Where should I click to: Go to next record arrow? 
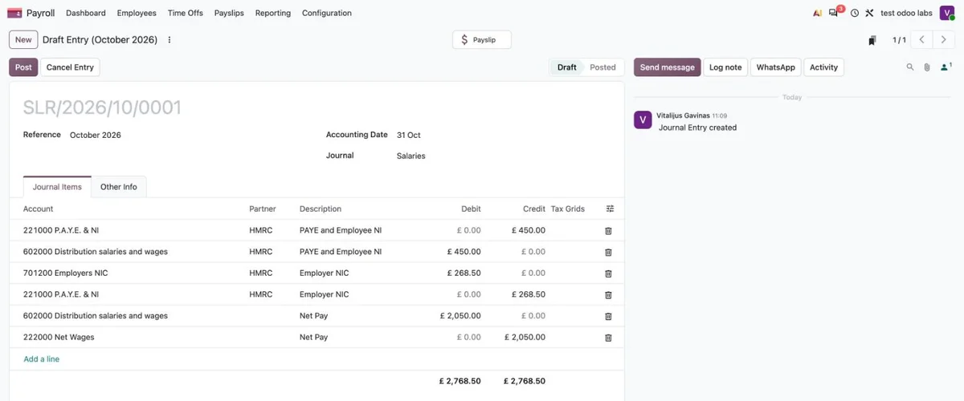tap(944, 39)
